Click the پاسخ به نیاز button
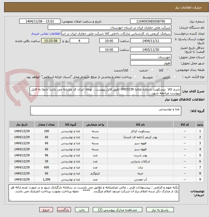This screenshot has width=209, height=217. (x=160, y=210)
